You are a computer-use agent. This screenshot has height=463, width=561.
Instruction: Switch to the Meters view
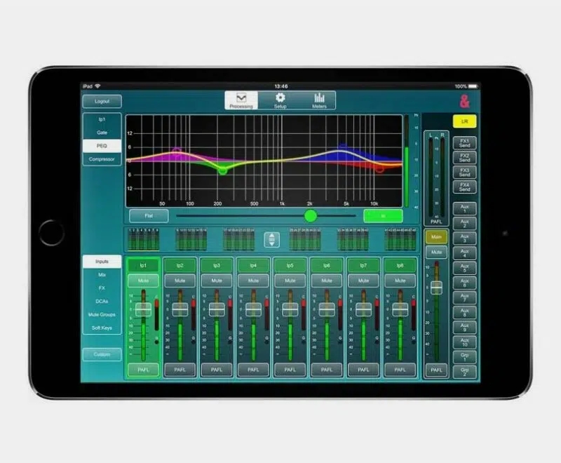(319, 100)
